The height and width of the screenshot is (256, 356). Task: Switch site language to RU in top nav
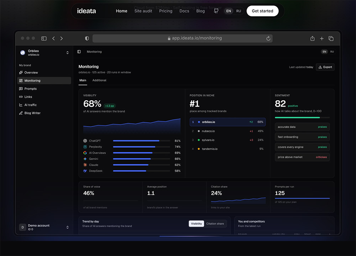tap(239, 11)
